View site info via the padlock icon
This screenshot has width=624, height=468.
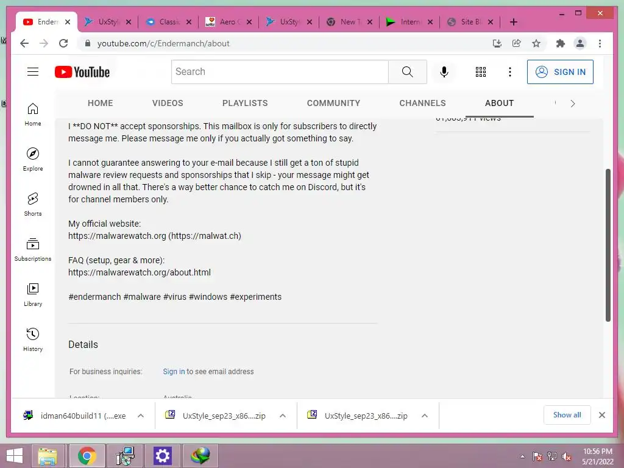(88, 43)
